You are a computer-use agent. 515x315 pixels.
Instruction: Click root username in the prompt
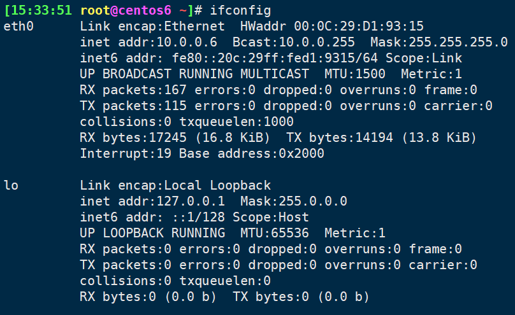tap(95, 10)
